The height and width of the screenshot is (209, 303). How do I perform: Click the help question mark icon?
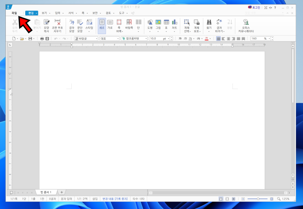(x=275, y=8)
